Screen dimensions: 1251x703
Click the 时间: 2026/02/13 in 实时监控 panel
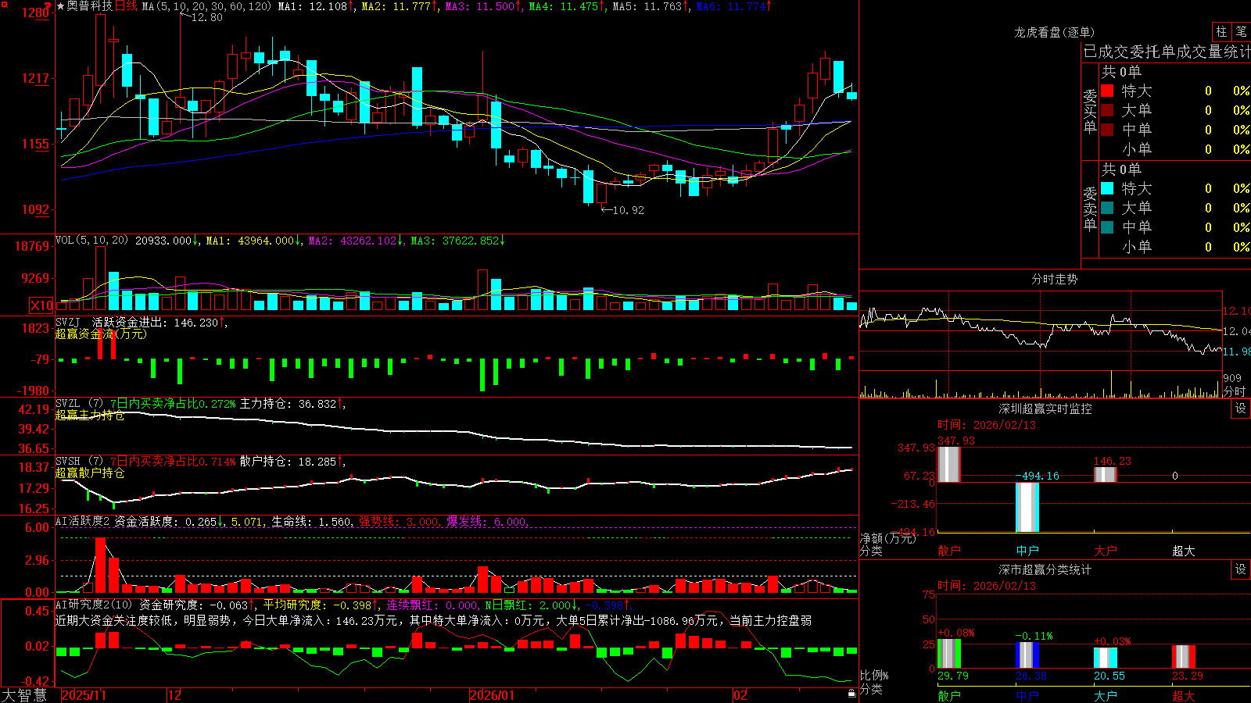tap(987, 425)
